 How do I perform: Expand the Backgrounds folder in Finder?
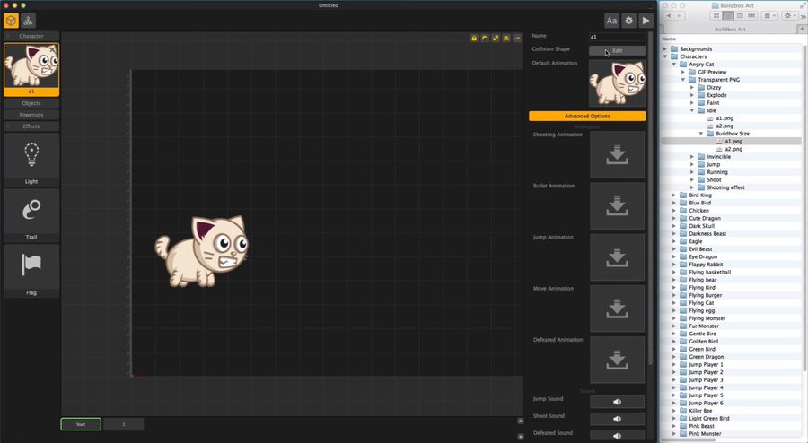pos(665,49)
